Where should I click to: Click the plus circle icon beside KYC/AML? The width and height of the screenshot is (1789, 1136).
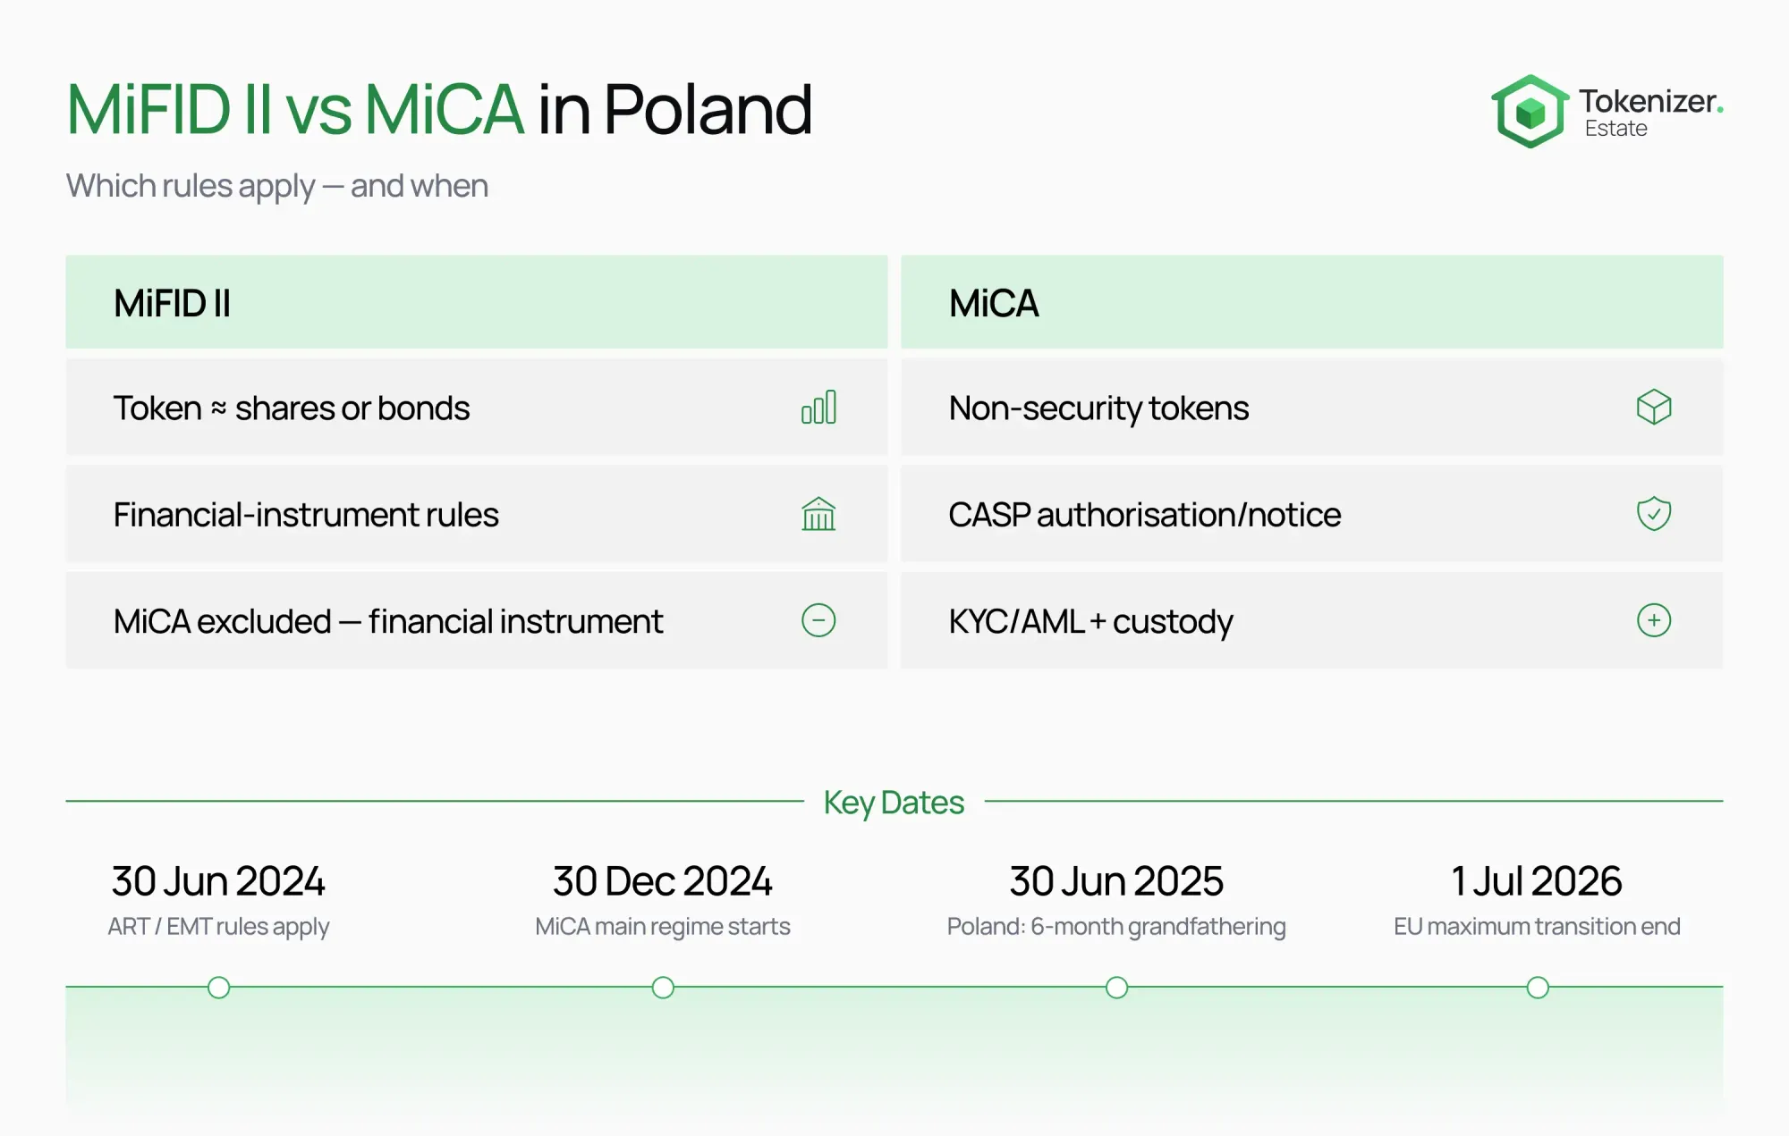click(x=1654, y=620)
